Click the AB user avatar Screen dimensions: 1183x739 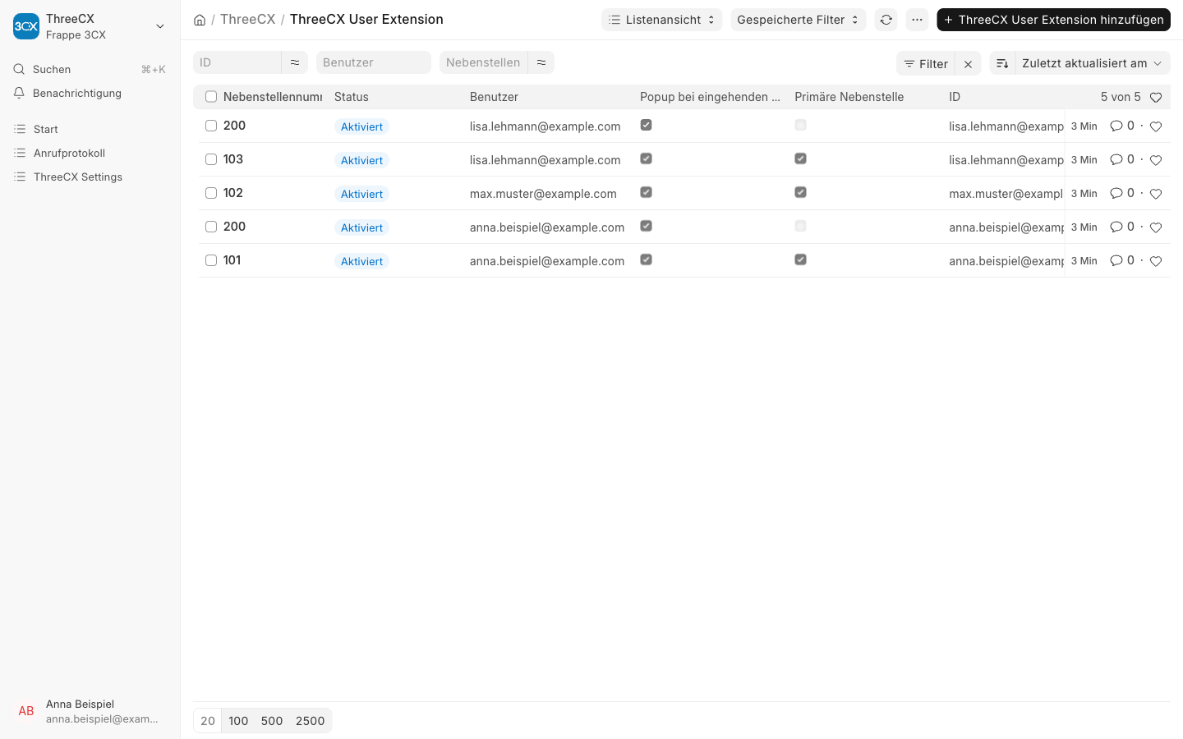(x=26, y=711)
